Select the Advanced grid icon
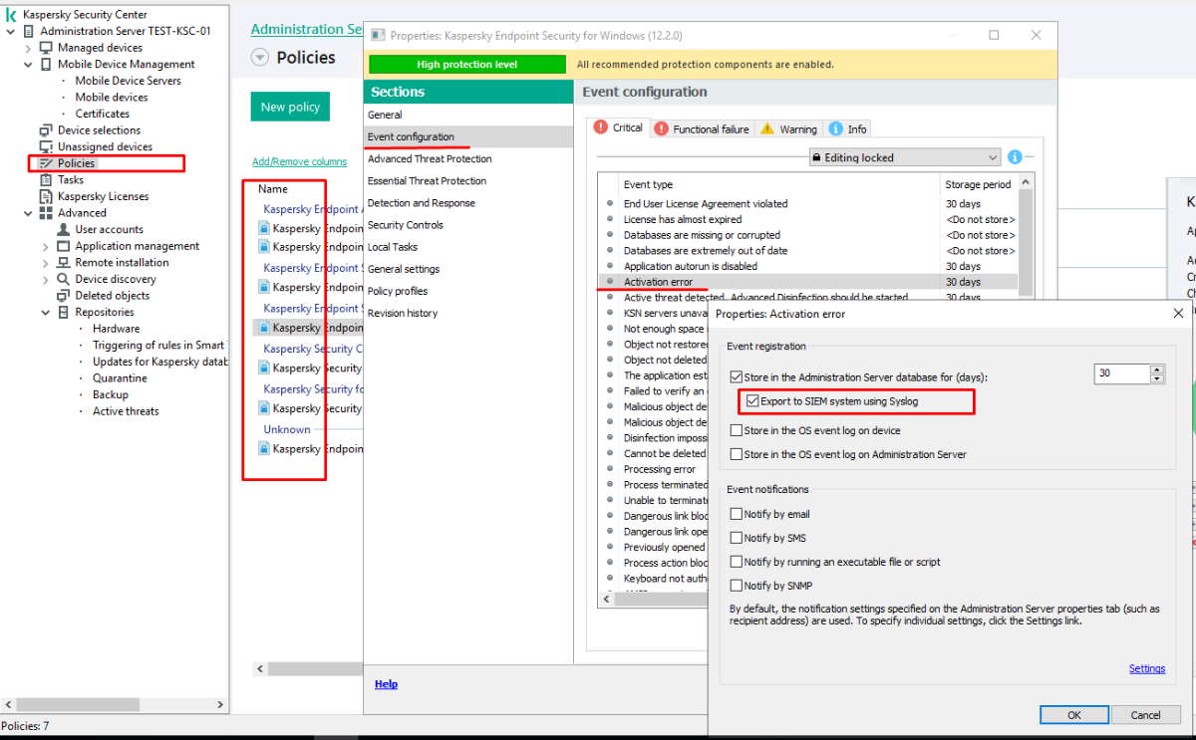 tap(46, 213)
